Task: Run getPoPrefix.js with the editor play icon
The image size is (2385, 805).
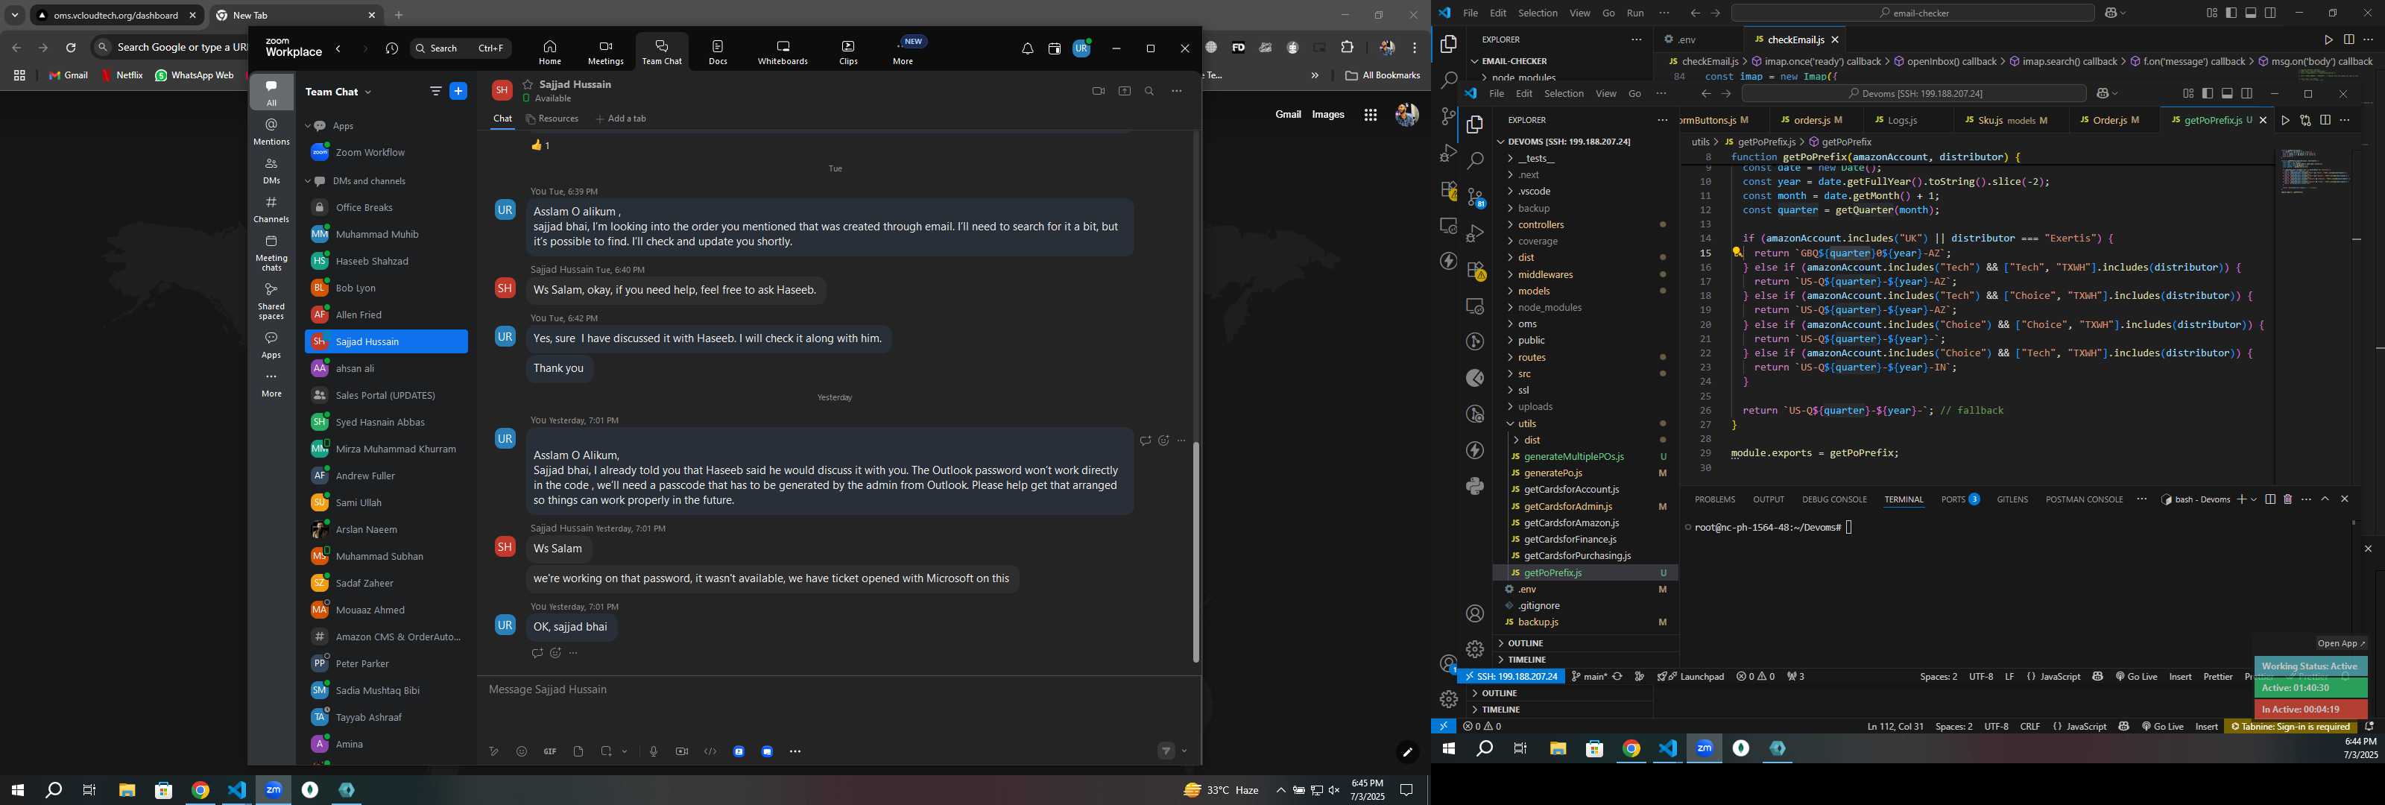Action: click(2285, 121)
